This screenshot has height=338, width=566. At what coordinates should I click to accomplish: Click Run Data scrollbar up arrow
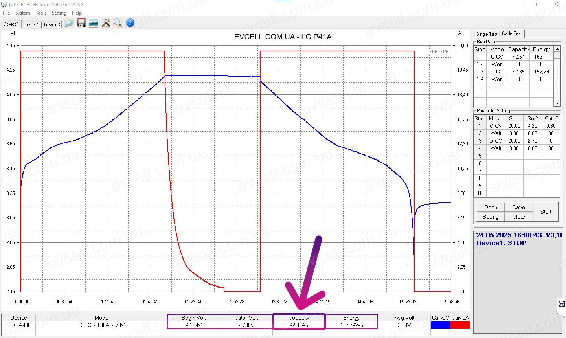pos(557,49)
